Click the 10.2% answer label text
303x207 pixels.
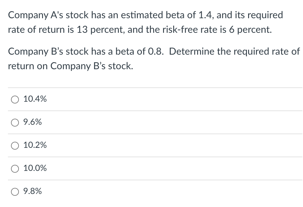(x=35, y=145)
